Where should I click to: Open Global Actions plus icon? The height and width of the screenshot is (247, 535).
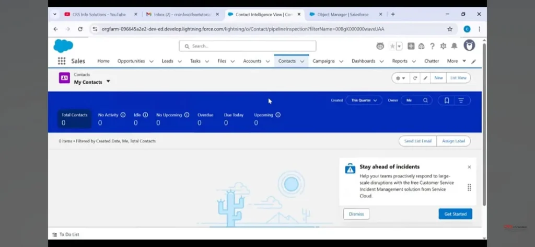click(x=411, y=46)
